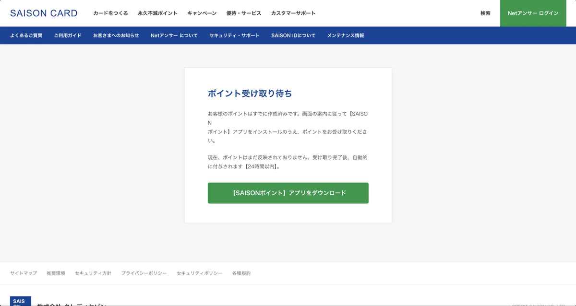Click paragraph starting 現在、ポイントはまだ反映
Screen dimensions: 576x306
pos(288,162)
